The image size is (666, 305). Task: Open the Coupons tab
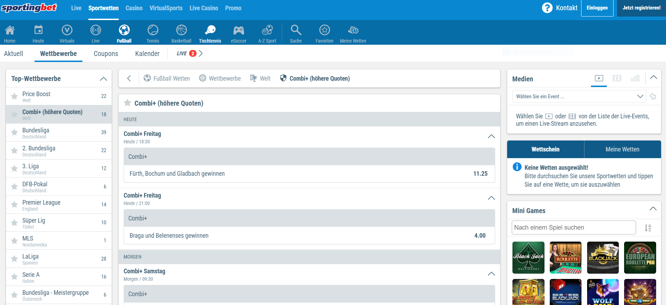tap(106, 54)
